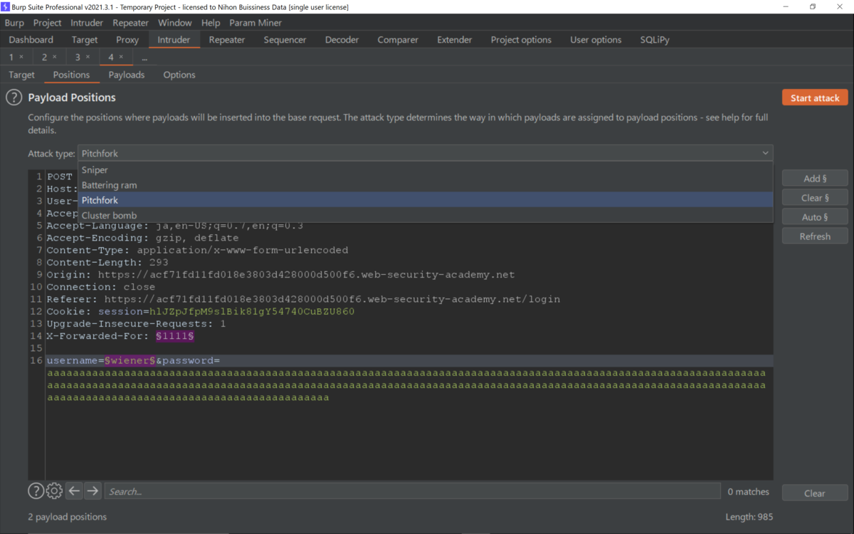Click the Add § button
This screenshot has width=854, height=534.
pyautogui.click(x=815, y=179)
